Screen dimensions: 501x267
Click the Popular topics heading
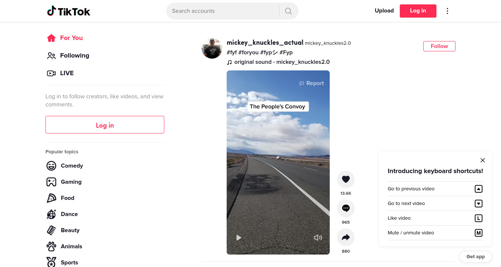pyautogui.click(x=62, y=152)
